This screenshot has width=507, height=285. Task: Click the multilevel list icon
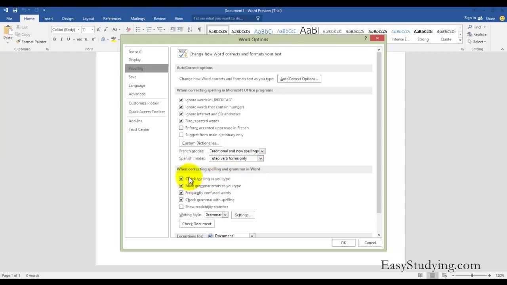[160, 30]
